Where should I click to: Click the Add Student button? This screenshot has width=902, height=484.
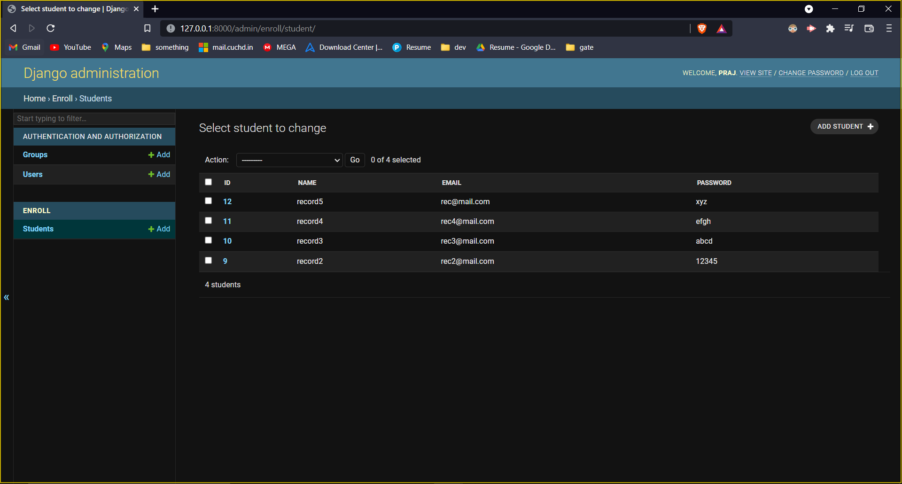[844, 127]
